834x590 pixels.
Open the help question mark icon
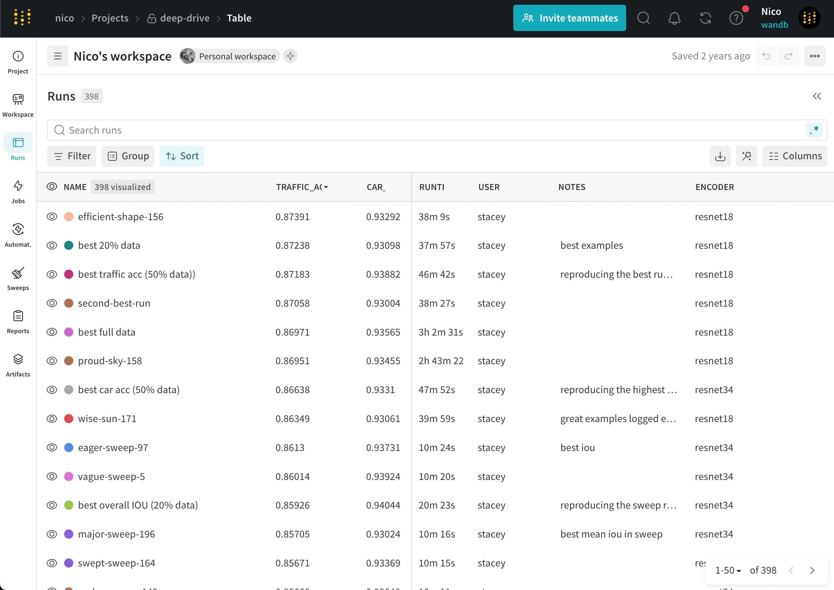[736, 18]
